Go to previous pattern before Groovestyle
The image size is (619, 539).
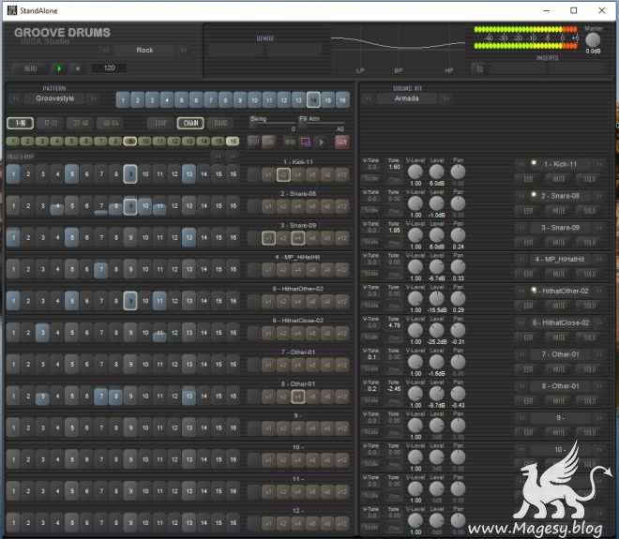pyautogui.click(x=15, y=98)
